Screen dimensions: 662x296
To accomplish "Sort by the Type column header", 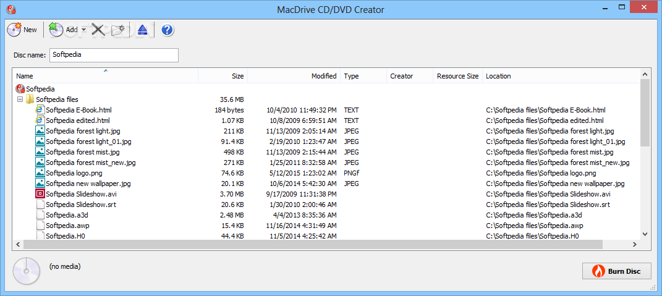I will pyautogui.click(x=363, y=76).
